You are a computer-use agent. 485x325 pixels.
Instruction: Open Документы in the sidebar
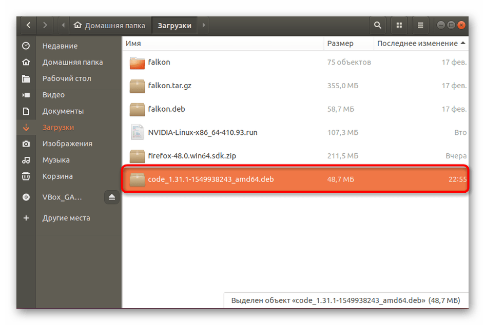69,111
